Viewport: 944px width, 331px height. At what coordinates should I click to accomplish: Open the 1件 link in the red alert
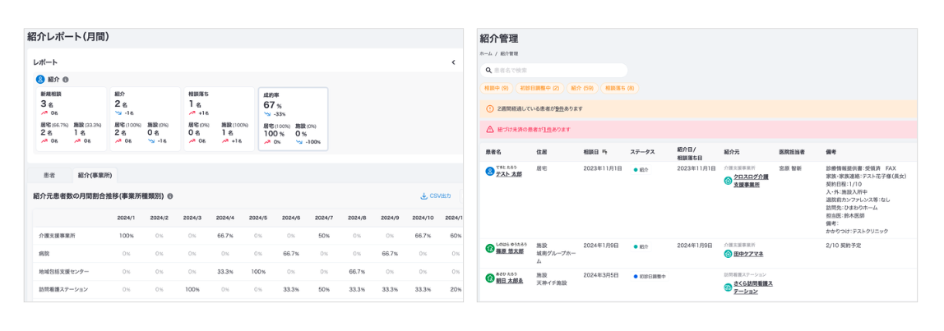[547, 130]
